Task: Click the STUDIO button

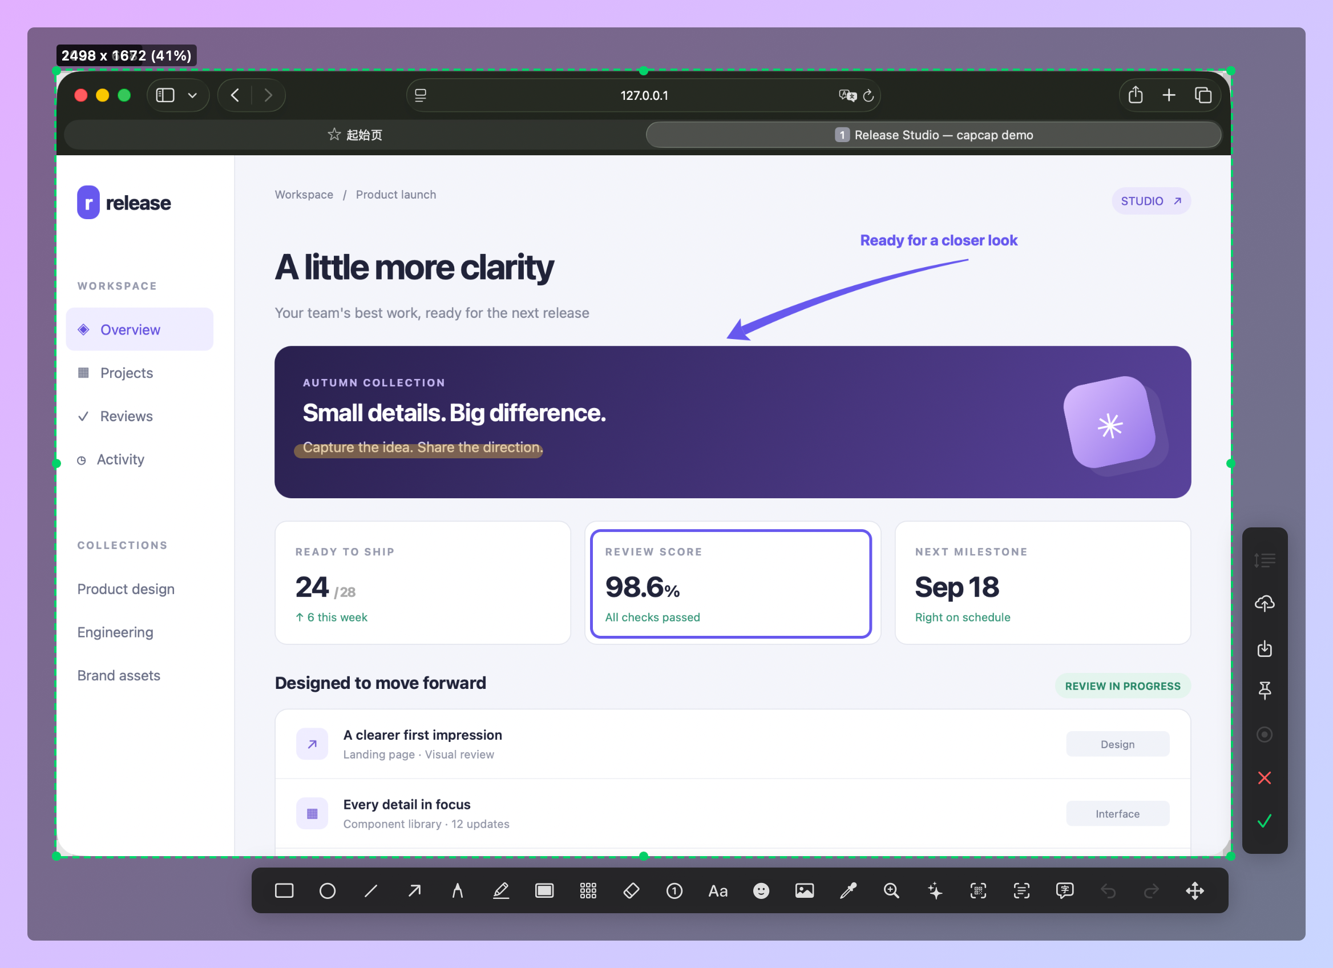Action: (x=1151, y=201)
